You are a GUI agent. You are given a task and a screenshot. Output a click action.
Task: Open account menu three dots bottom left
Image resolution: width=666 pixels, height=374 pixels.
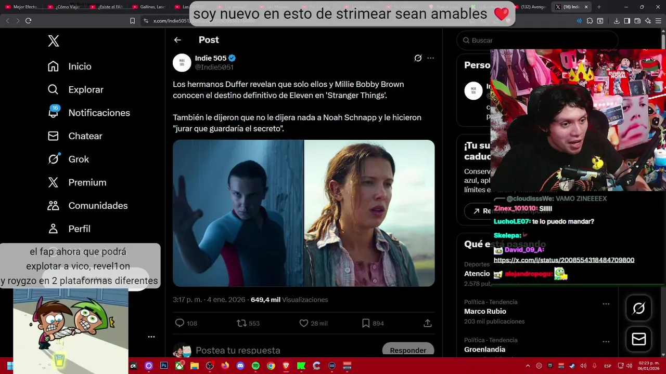[151, 337]
